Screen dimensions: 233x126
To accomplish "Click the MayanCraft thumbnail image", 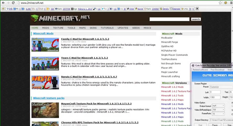I will (45, 110).
